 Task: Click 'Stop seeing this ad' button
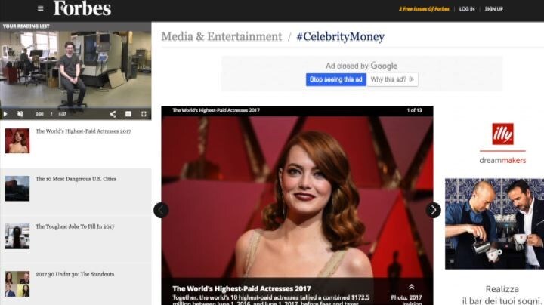coord(336,79)
